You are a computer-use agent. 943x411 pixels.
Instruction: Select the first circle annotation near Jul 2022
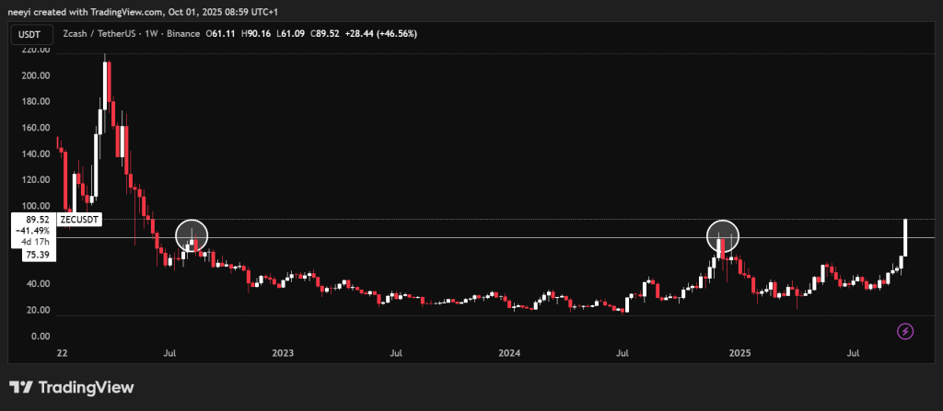coord(192,236)
